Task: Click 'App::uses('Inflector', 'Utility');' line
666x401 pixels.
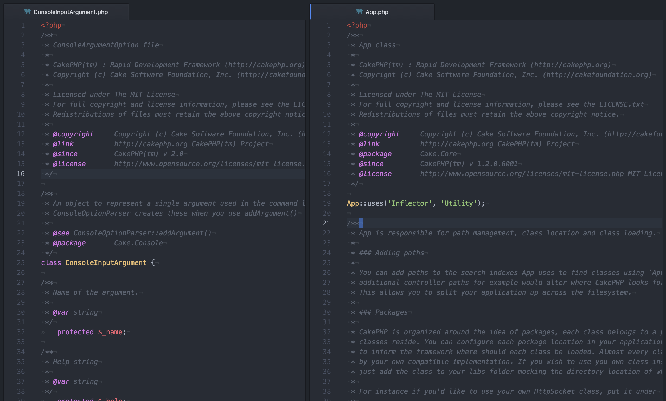Action: click(416, 203)
